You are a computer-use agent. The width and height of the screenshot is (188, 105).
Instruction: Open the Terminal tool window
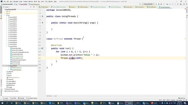point(21,98)
